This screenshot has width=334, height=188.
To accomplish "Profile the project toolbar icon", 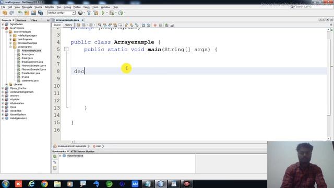I will (121, 13).
